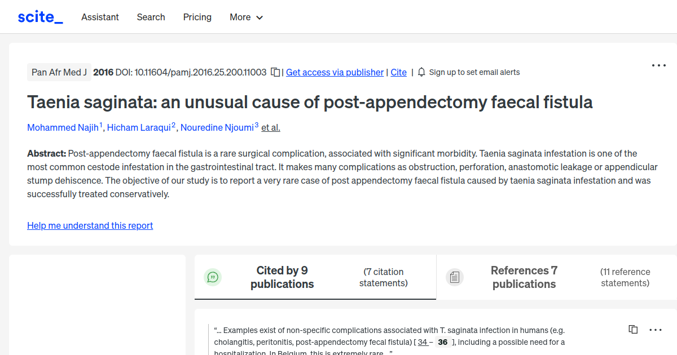Click 'Help me understand this report'
The width and height of the screenshot is (677, 355).
tap(90, 225)
